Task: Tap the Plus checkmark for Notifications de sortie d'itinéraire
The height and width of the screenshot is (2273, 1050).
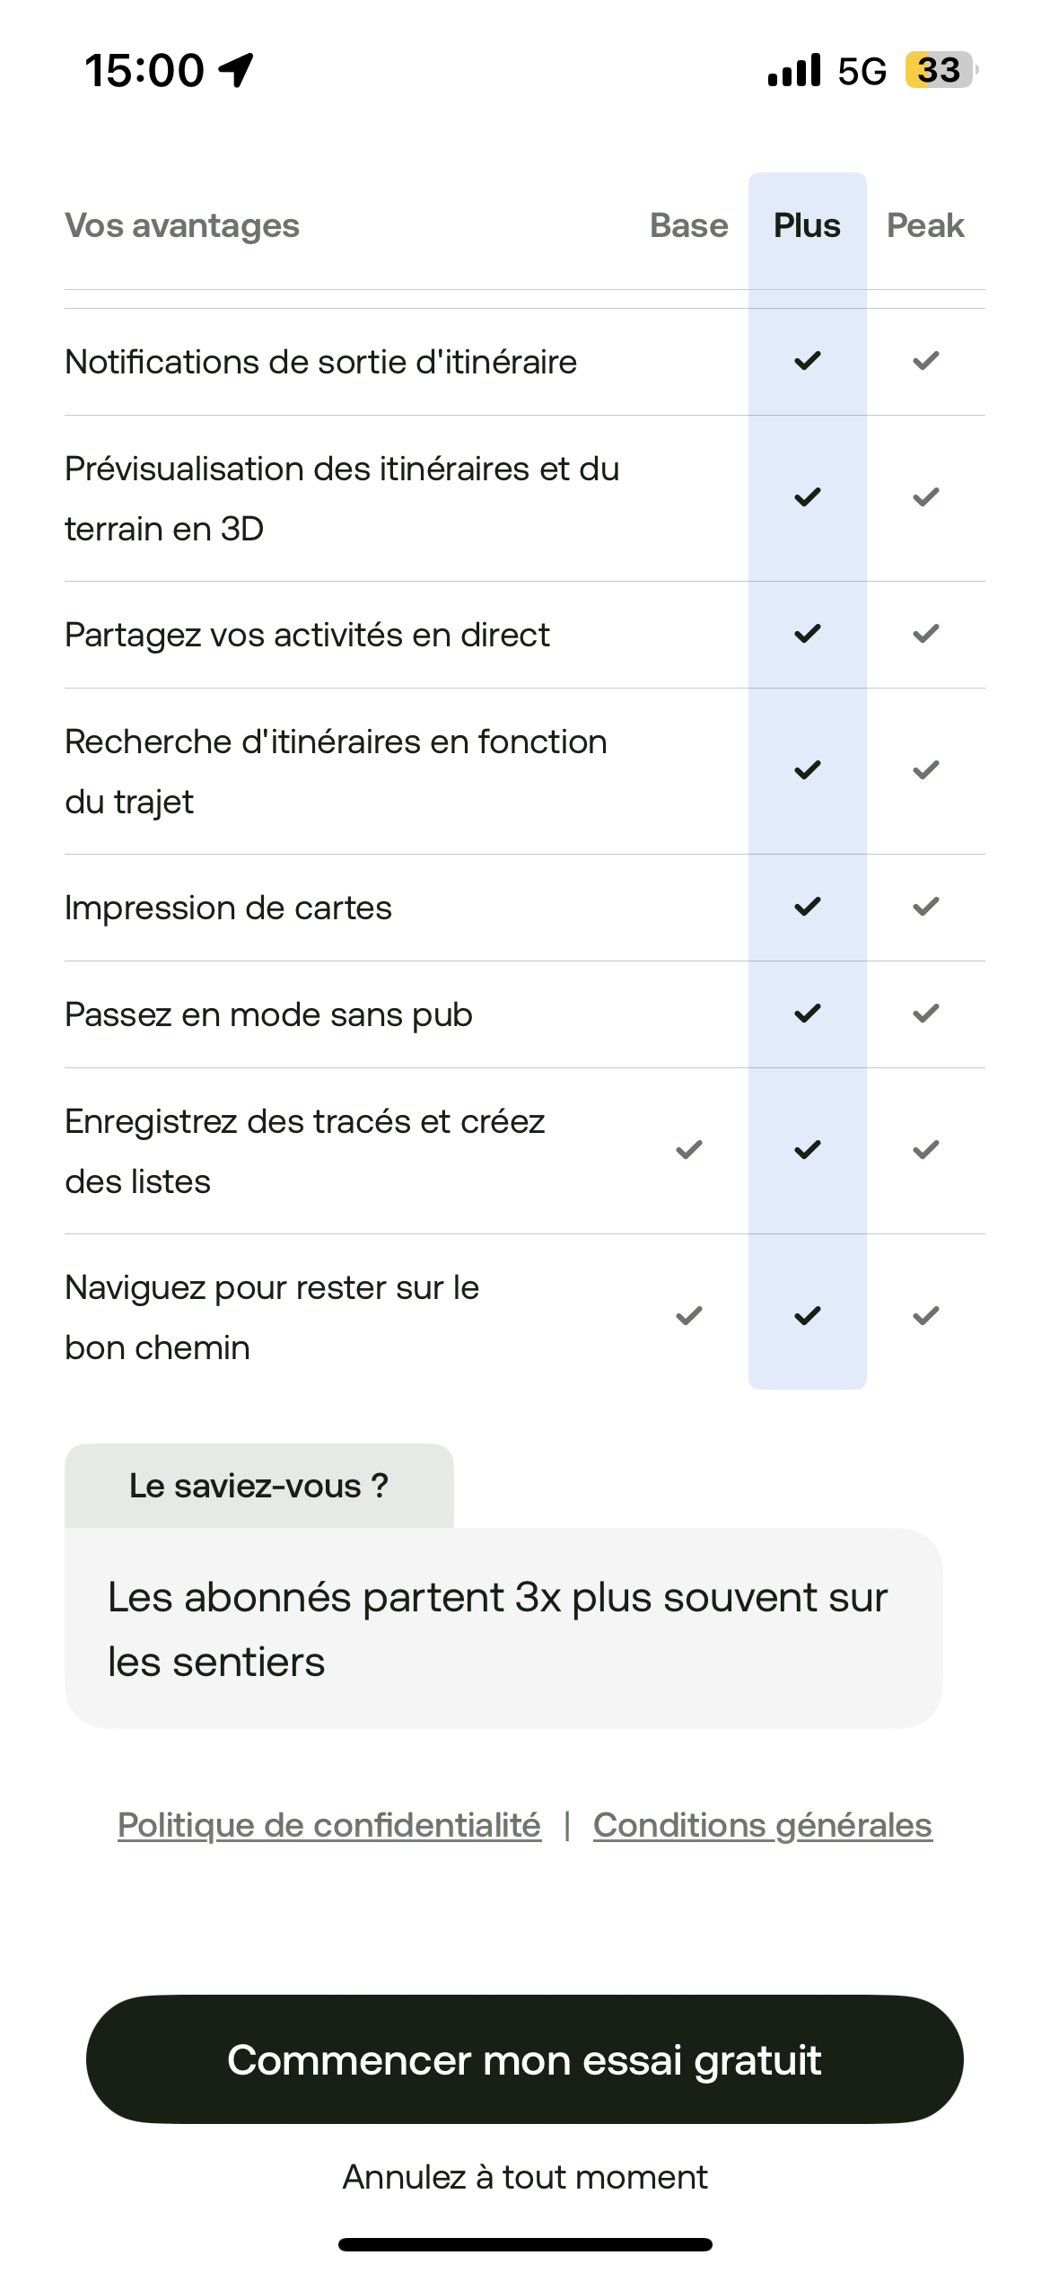Action: [x=808, y=361]
